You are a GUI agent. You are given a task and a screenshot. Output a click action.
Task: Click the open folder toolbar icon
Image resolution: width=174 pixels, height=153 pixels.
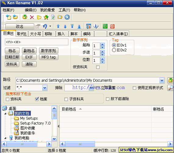tap(39, 17)
